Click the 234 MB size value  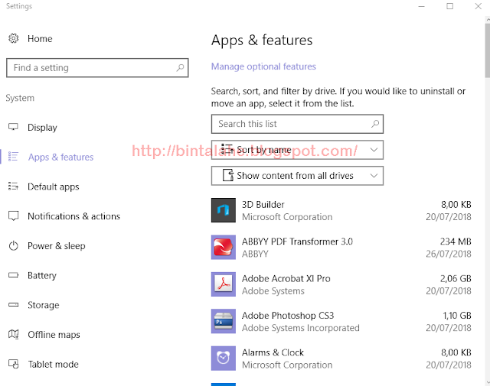pyautogui.click(x=456, y=242)
